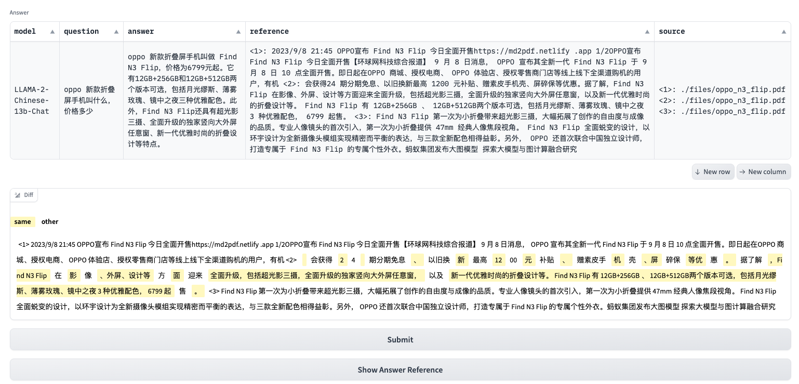Add a new column to table
This screenshot has width=799, height=384.
(x=763, y=172)
